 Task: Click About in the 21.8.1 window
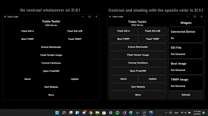(x=28, y=79)
